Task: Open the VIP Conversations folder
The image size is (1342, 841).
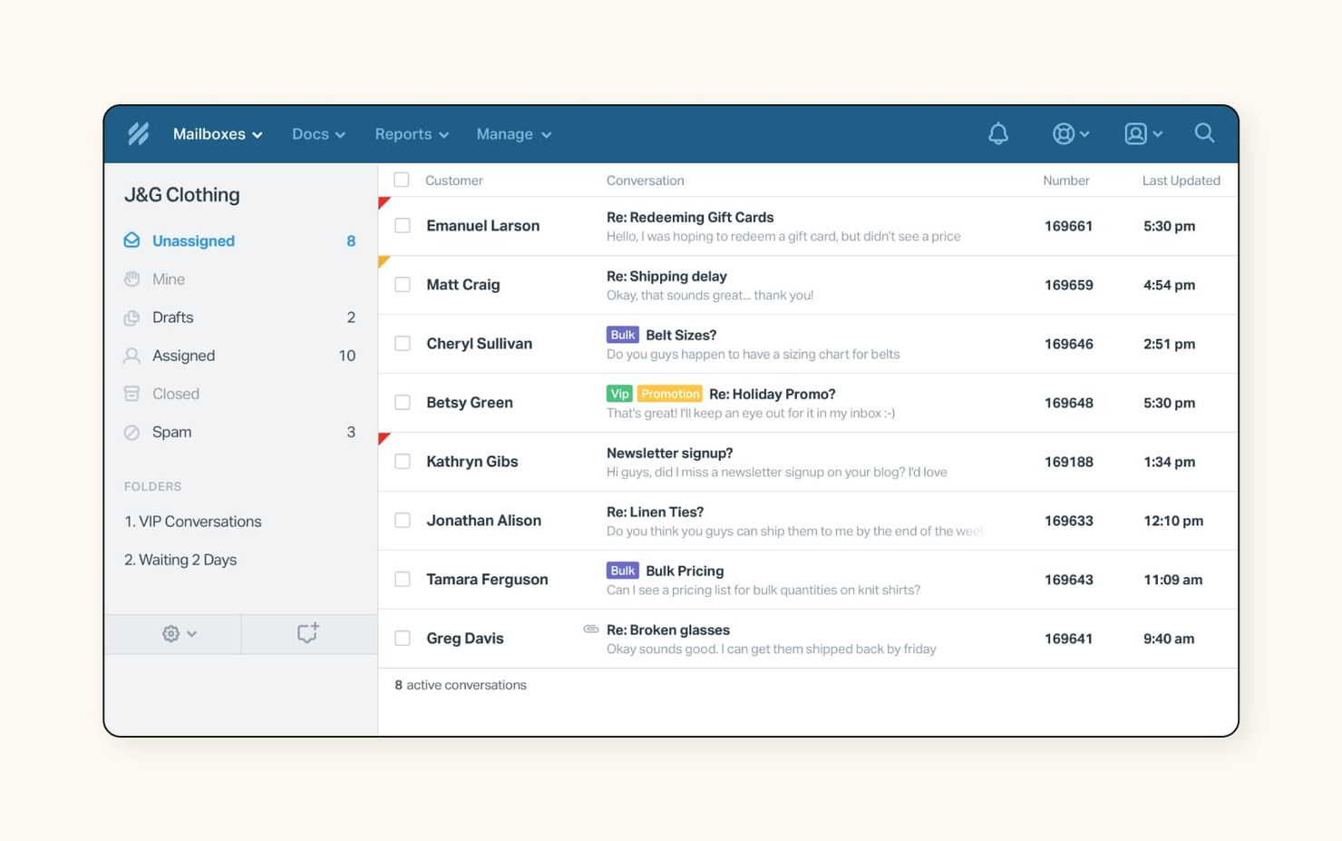Action: click(x=193, y=522)
